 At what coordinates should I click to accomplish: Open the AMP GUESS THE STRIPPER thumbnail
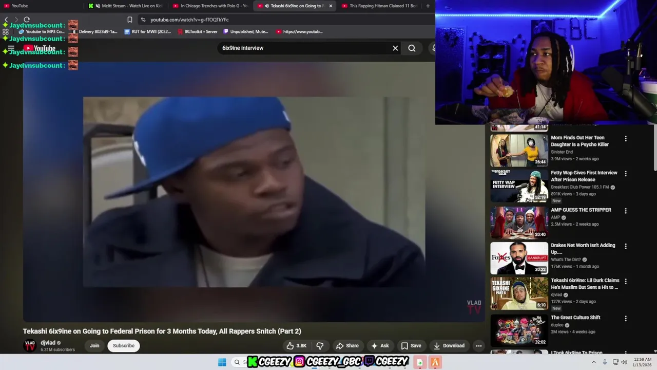519,223
